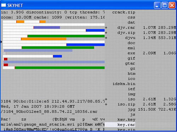This screenshot has height=132, width=177.
Task: Click the 1.06G value
Action: [x=170, y=53]
